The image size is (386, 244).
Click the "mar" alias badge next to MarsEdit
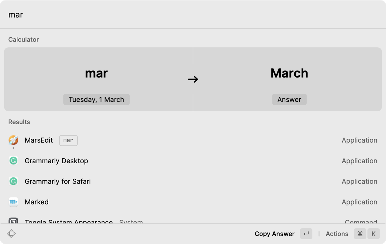(x=68, y=140)
